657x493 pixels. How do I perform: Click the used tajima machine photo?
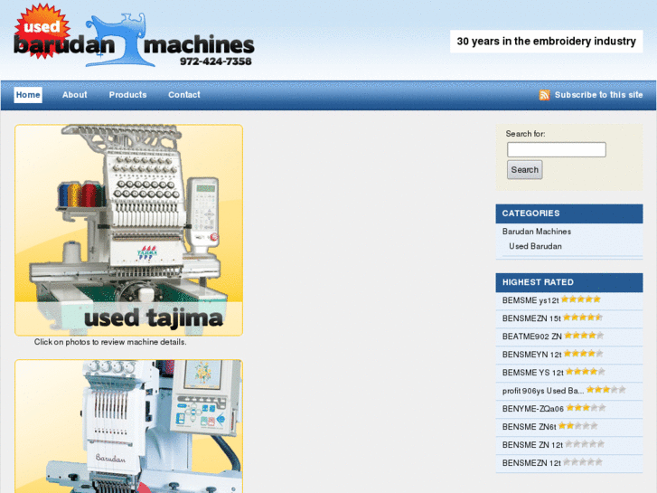point(128,230)
